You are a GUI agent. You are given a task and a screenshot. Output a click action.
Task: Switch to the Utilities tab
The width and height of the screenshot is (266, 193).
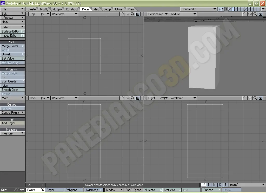[119, 9]
